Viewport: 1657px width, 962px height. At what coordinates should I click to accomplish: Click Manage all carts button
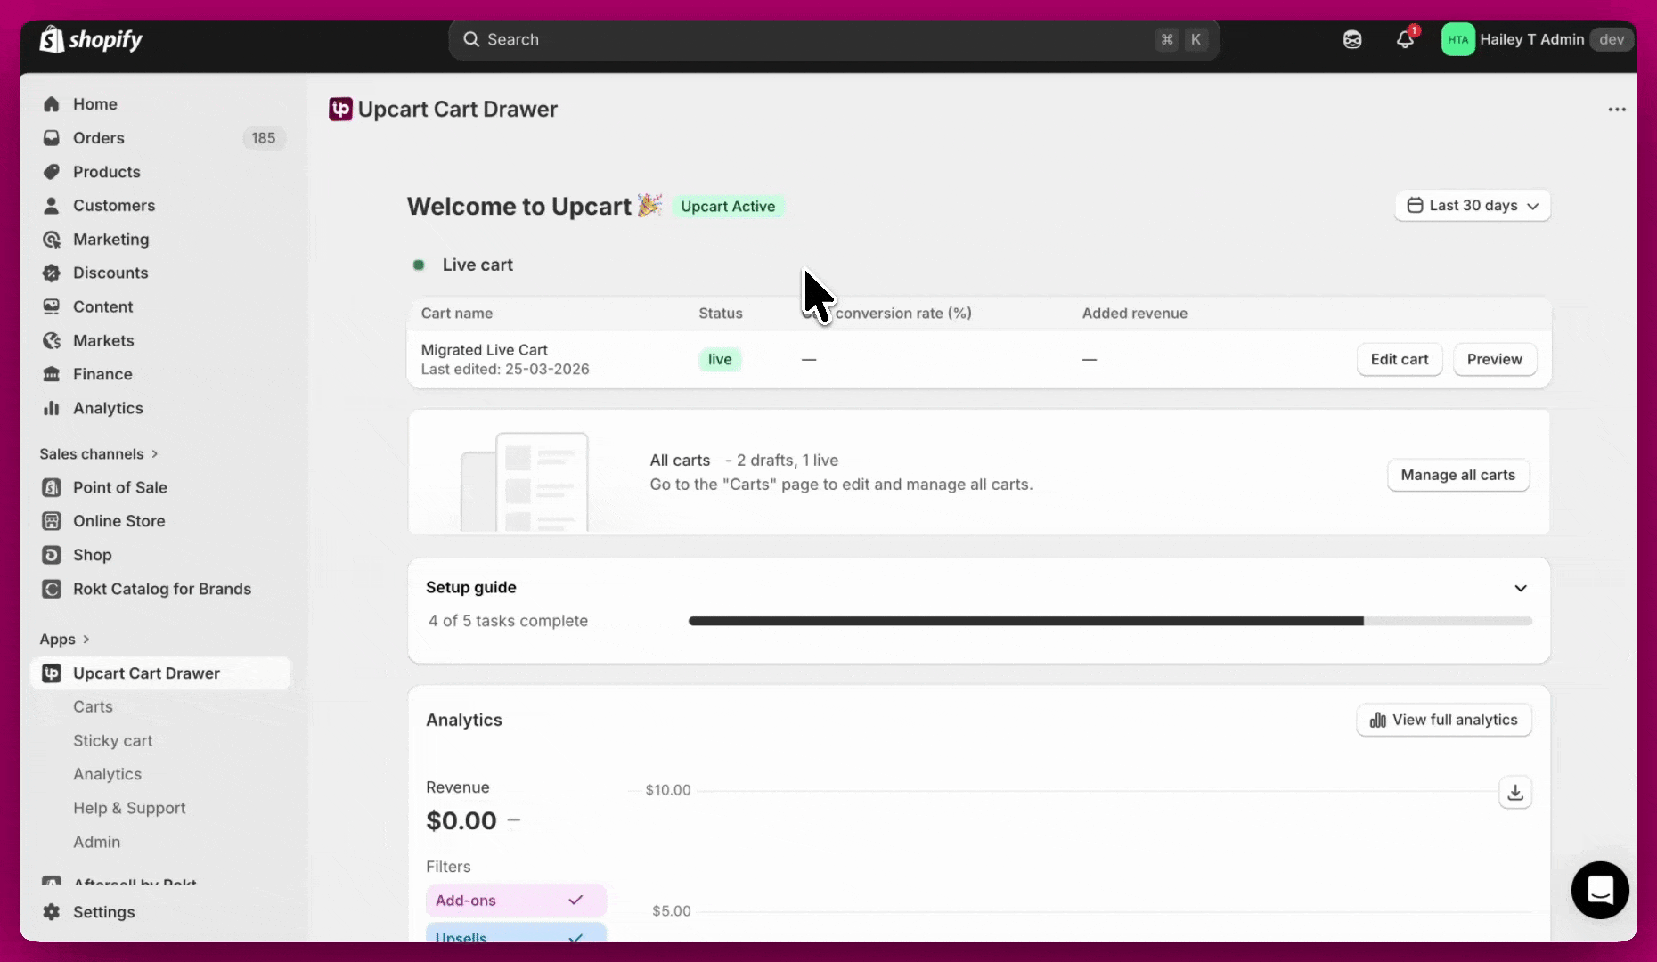1458,476
